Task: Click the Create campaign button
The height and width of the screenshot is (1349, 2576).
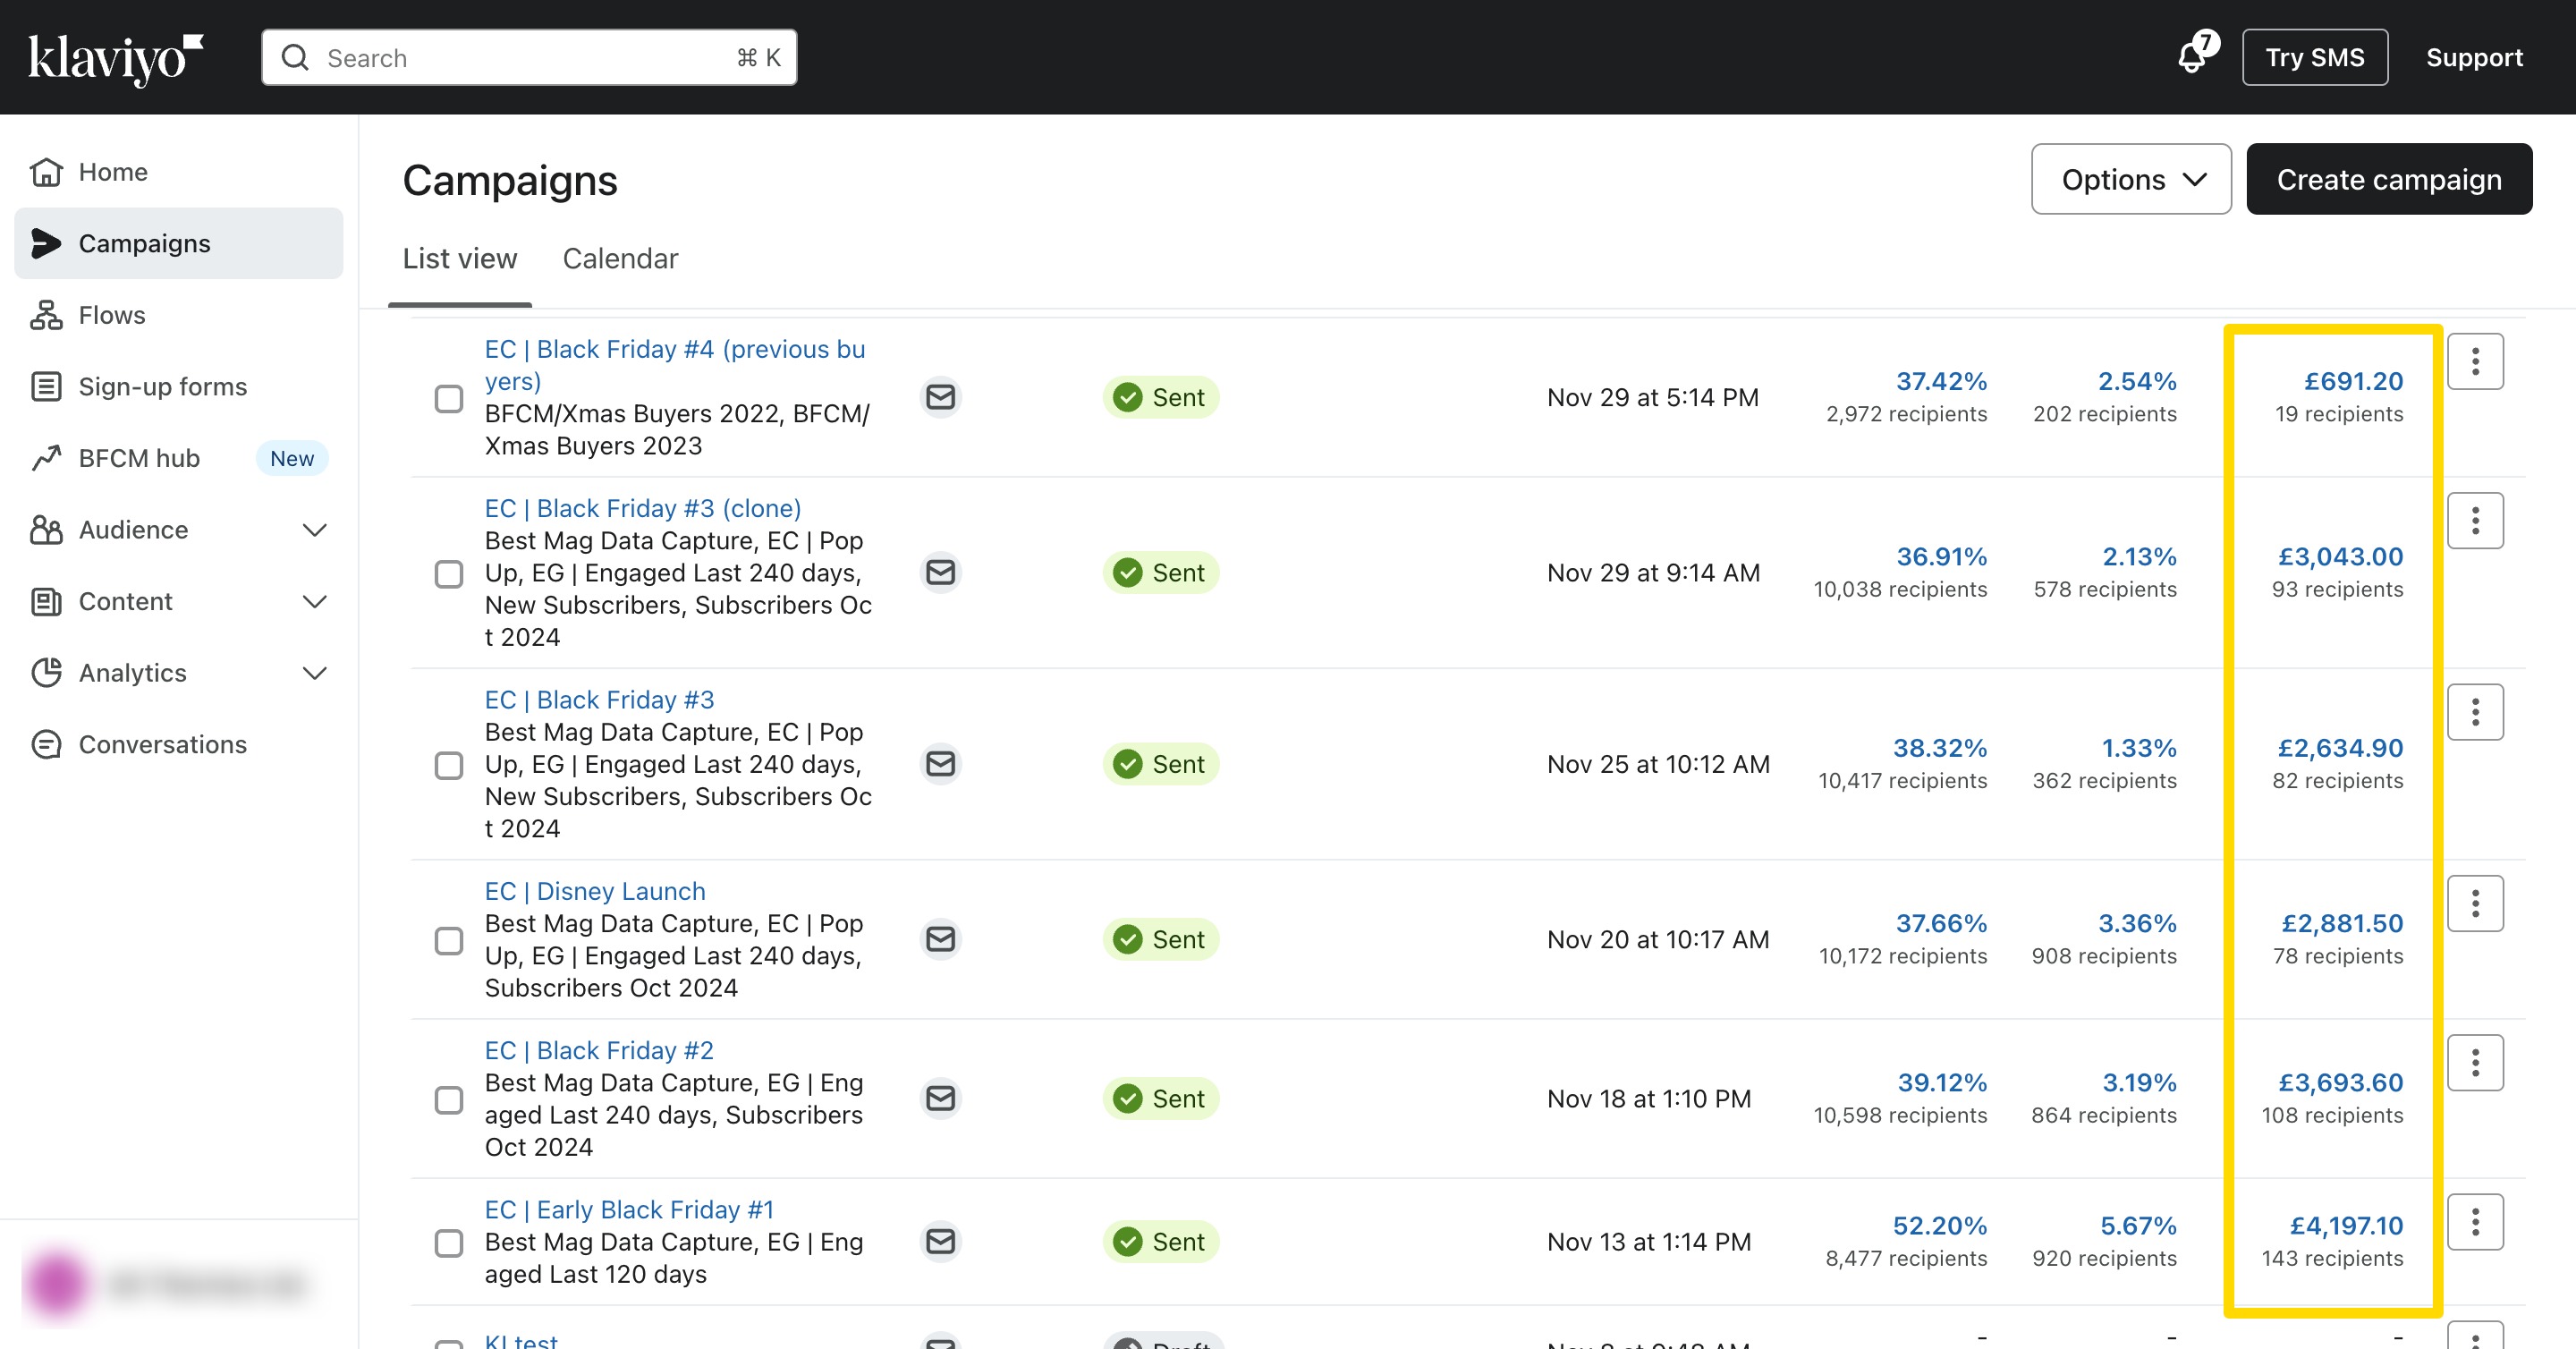Action: 2389,179
